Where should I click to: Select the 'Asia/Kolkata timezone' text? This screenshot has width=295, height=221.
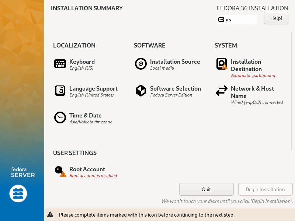click(x=91, y=122)
